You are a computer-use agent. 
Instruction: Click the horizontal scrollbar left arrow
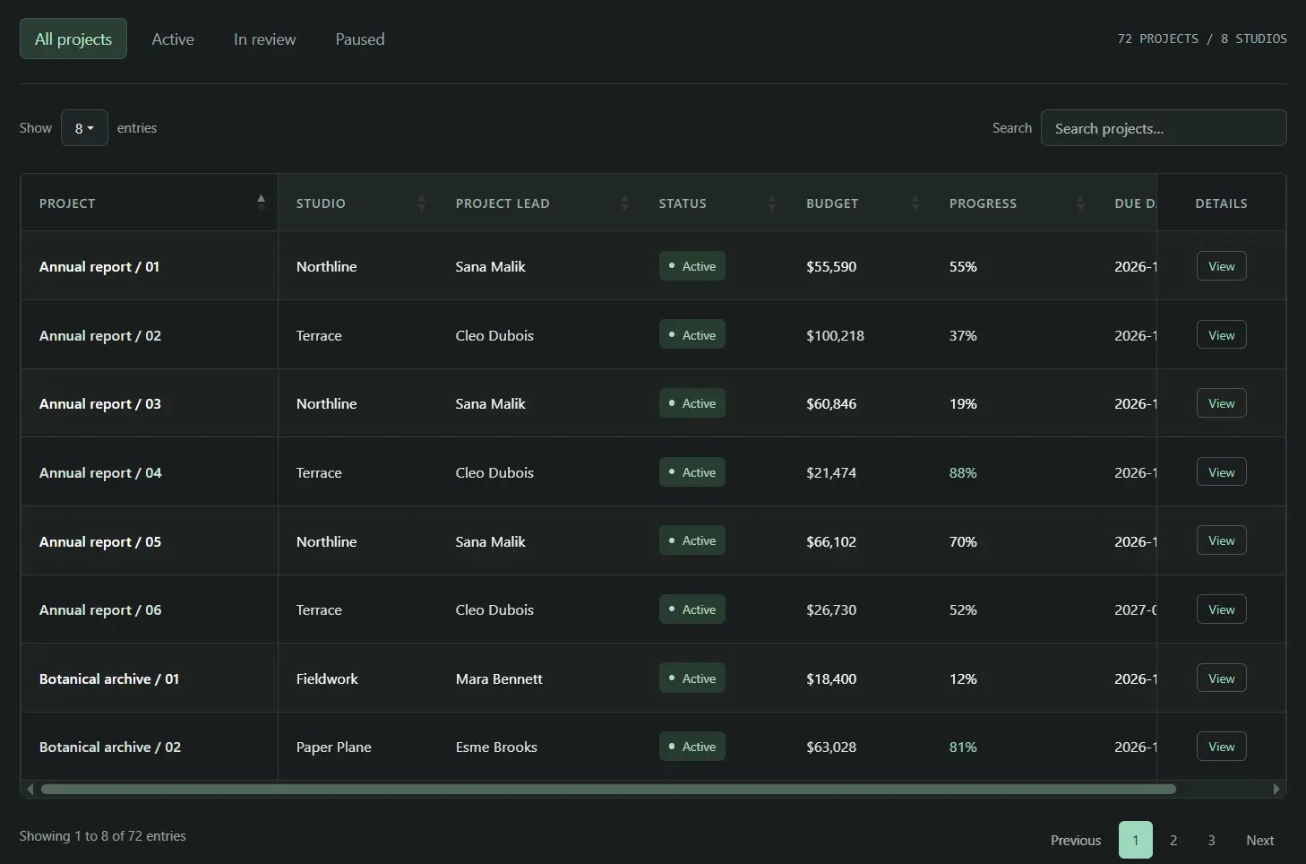30,789
